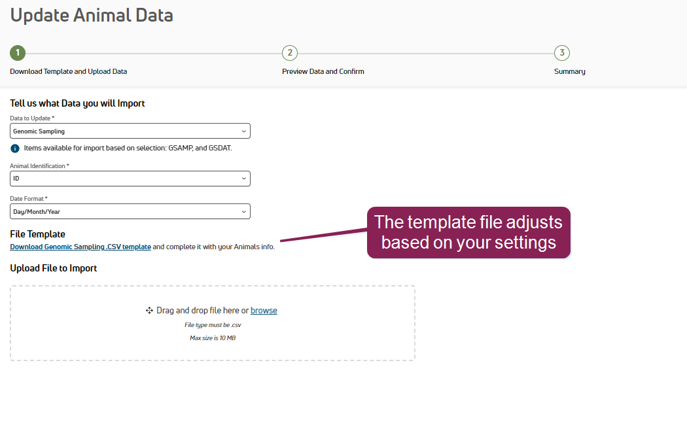Download the Genomic Sampling .CSV template
The image size is (687, 435).
pos(80,247)
